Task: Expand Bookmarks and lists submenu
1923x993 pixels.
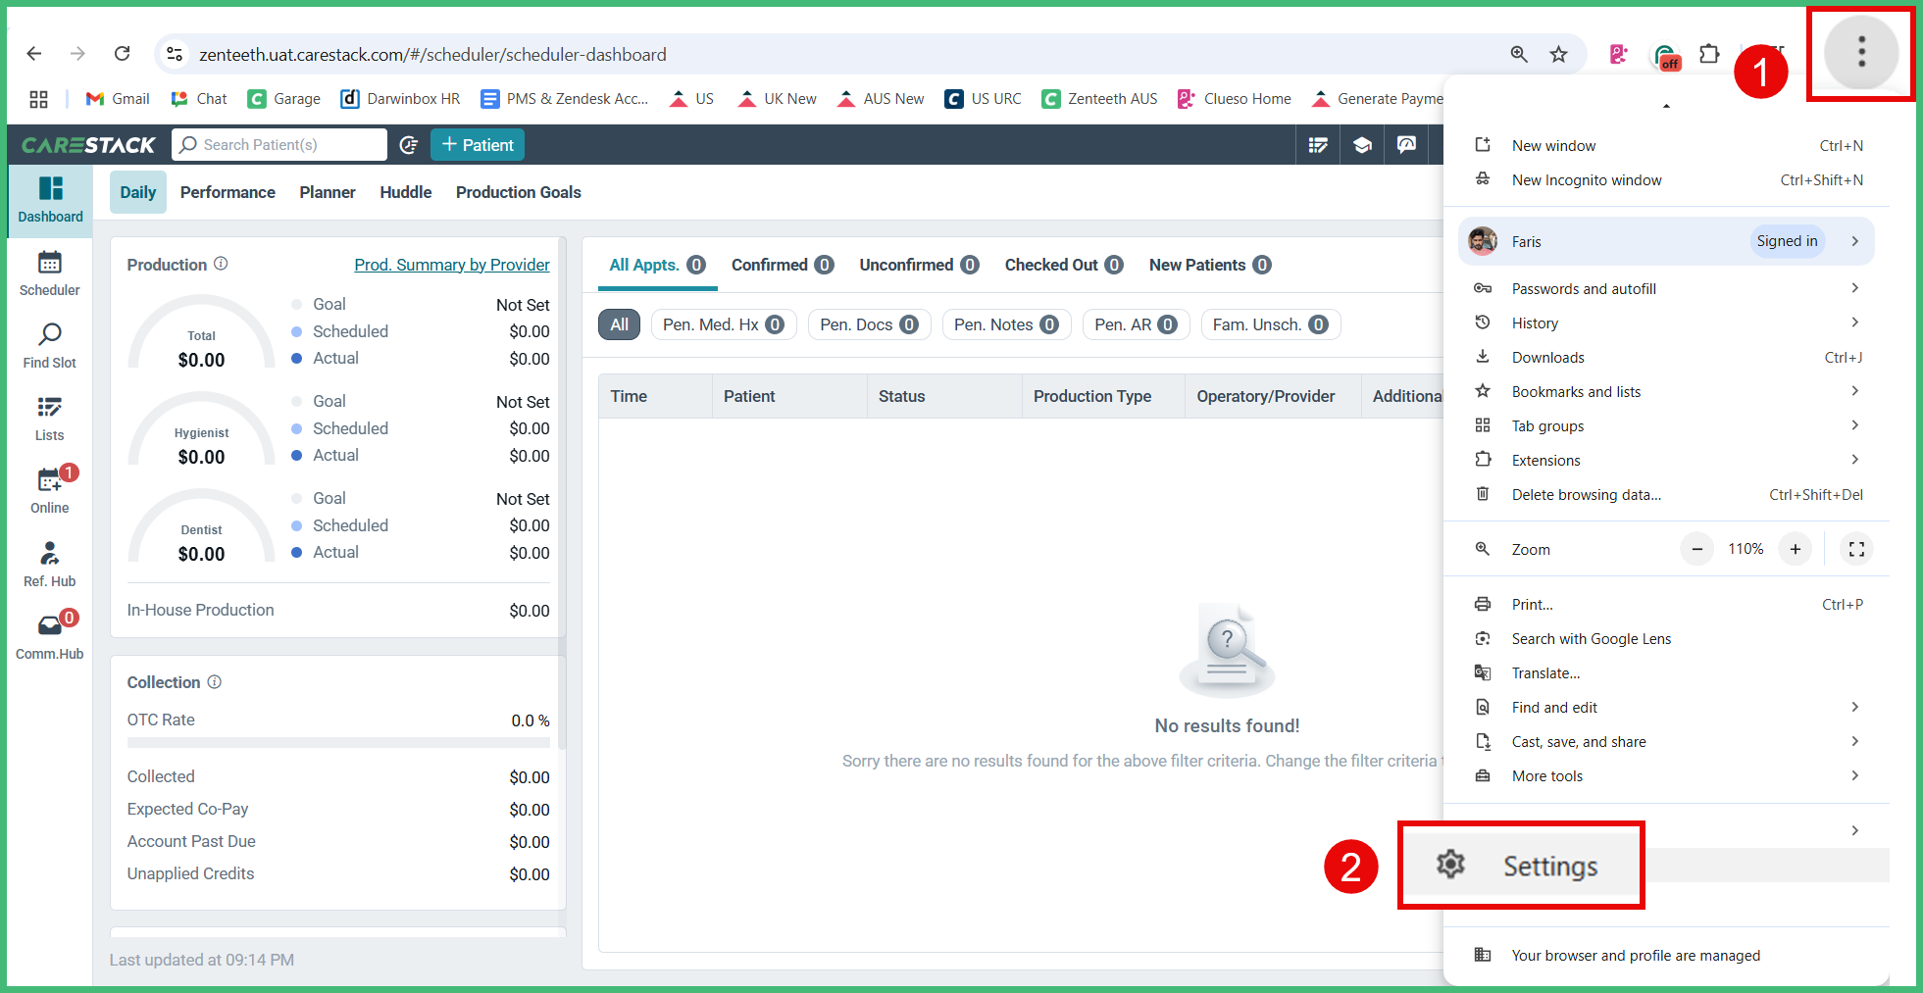Action: pos(1668,391)
